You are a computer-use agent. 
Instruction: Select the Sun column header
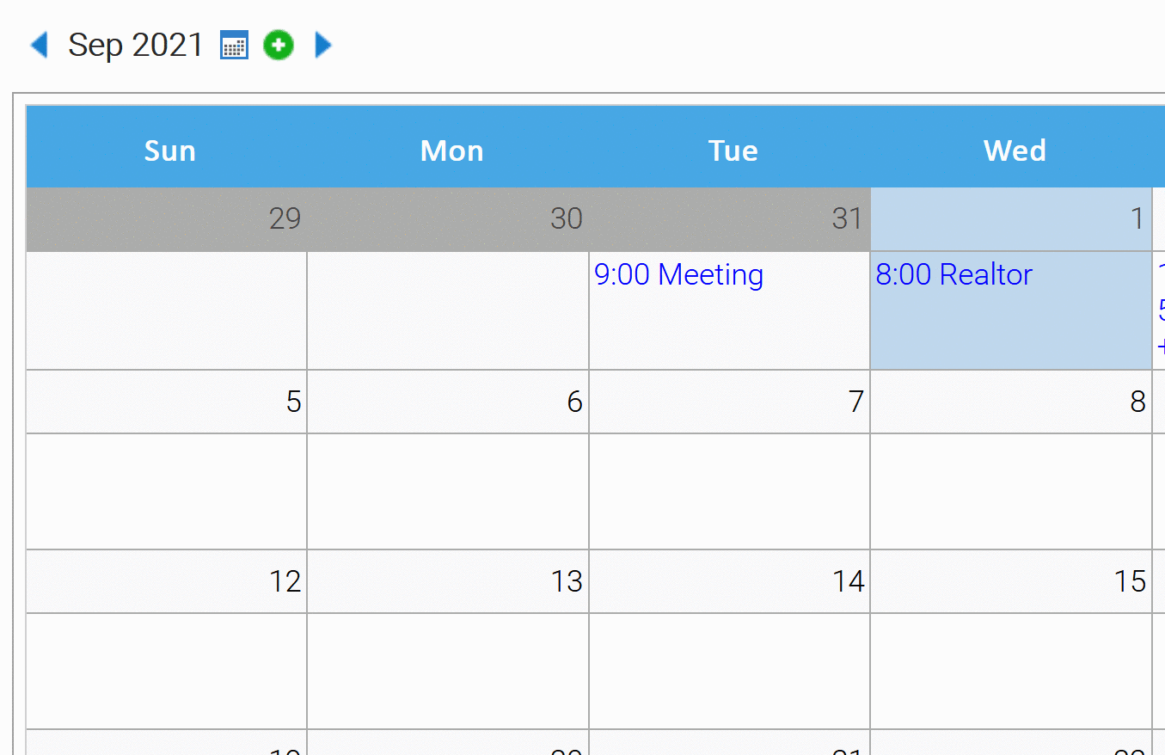[169, 150]
